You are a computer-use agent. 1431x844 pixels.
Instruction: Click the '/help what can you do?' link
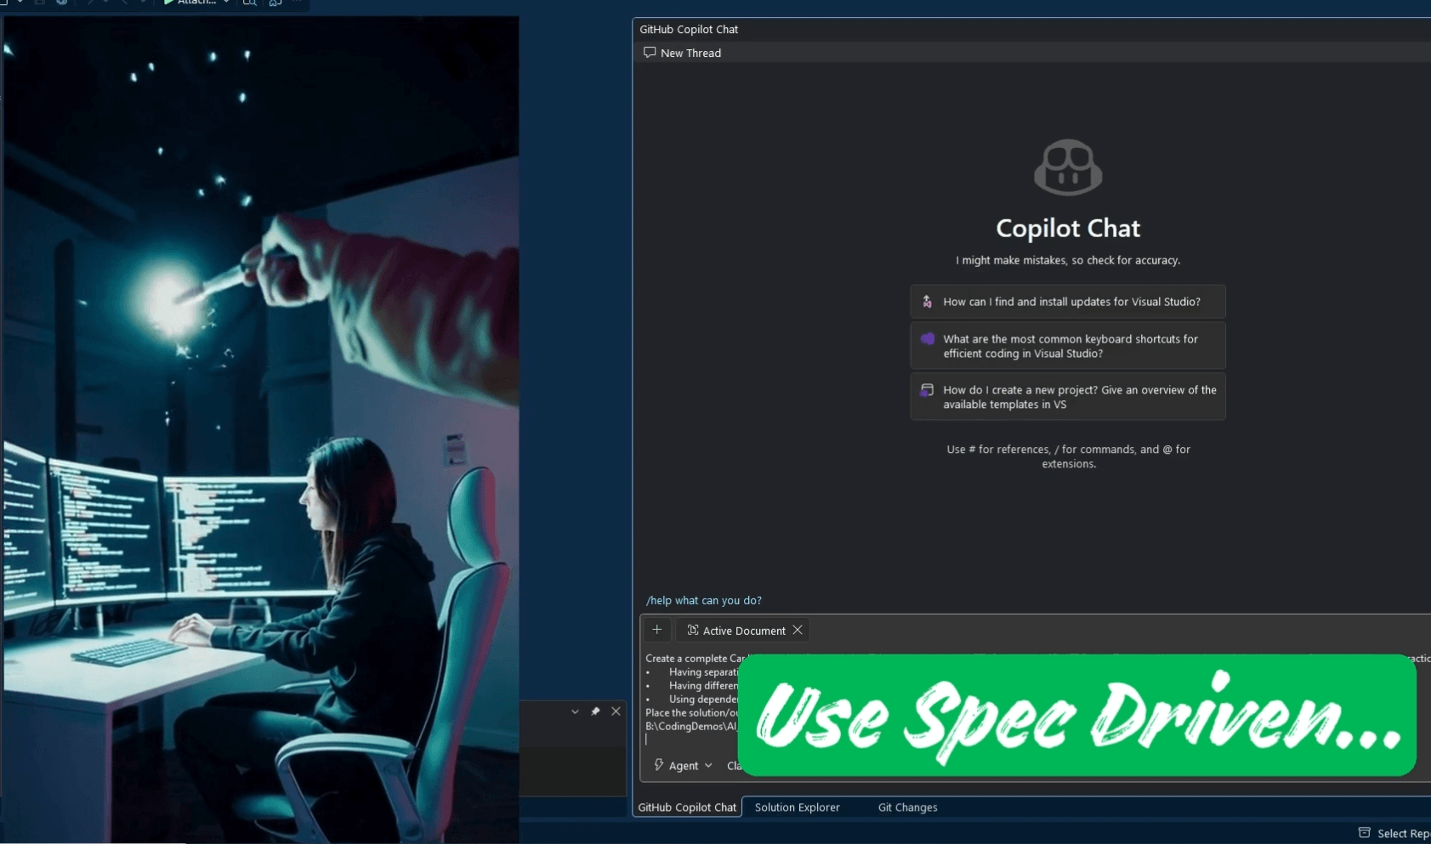704,600
